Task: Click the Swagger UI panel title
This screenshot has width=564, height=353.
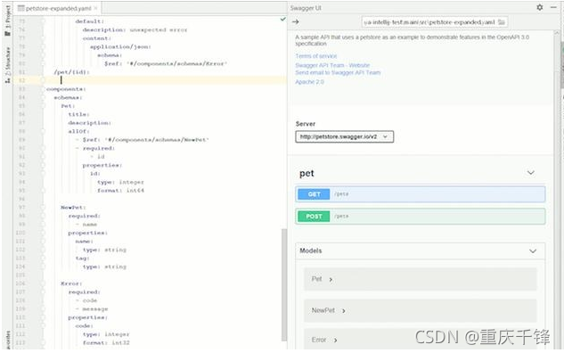Action: (x=306, y=8)
